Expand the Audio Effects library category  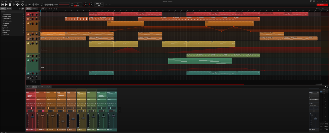click(x=8, y=16)
